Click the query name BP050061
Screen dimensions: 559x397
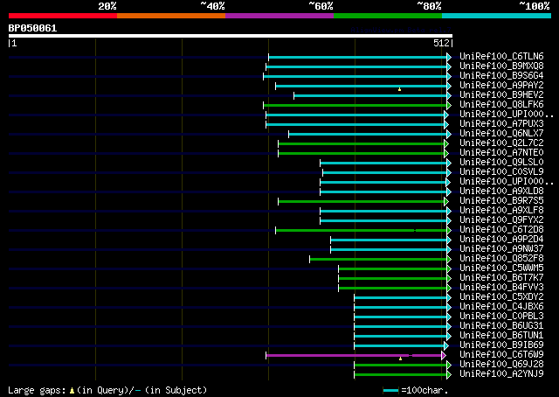[x=32, y=28]
